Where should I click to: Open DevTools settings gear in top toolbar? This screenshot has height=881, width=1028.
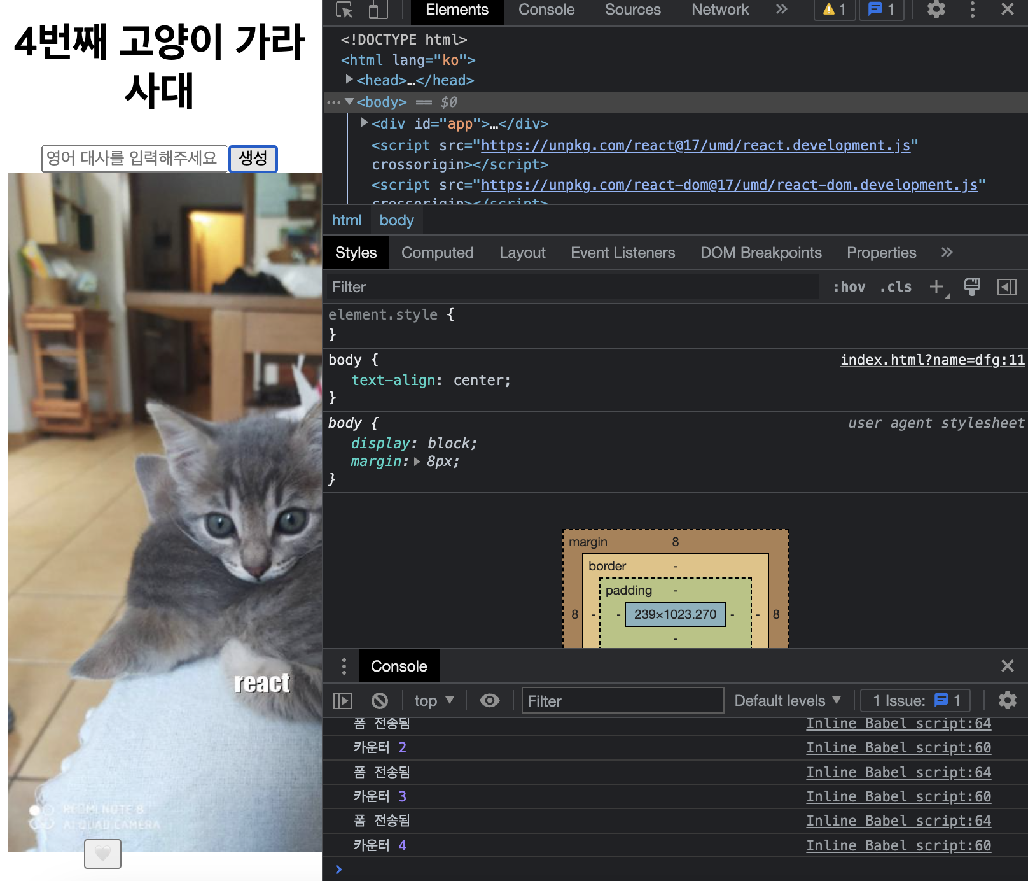tap(936, 10)
